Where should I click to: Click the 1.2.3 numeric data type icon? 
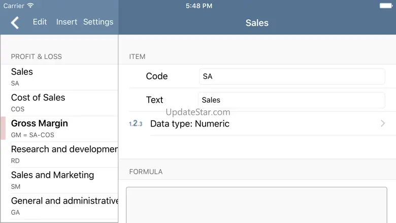136,123
